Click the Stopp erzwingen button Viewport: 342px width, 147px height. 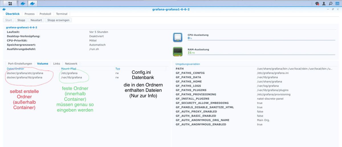pyautogui.click(x=58, y=20)
